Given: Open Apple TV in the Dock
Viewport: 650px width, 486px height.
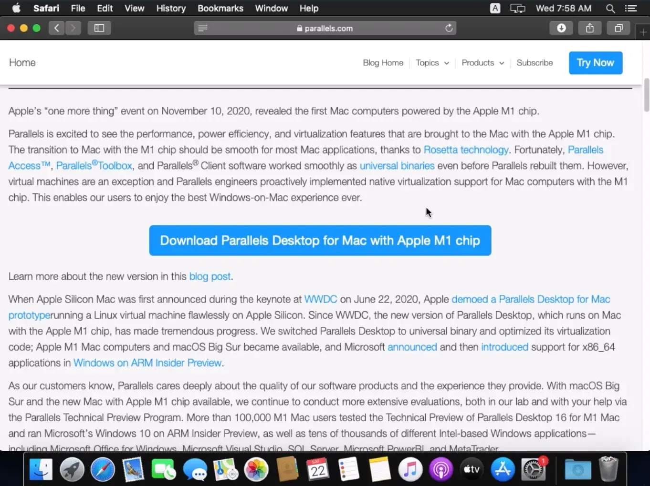Looking at the screenshot, I should click(472, 469).
